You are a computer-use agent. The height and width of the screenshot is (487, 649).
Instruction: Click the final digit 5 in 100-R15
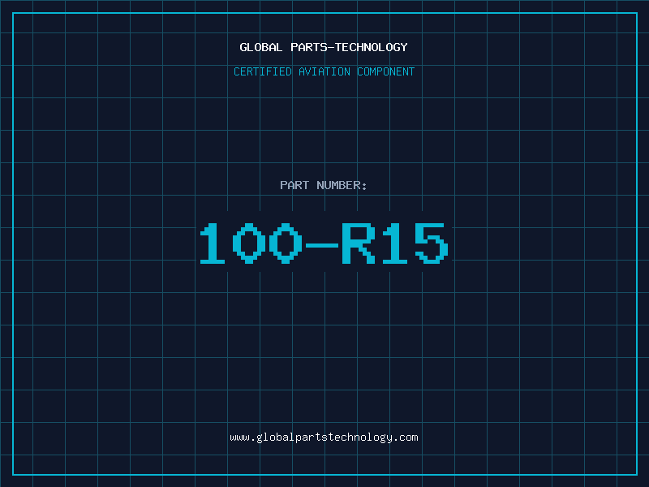coord(430,243)
